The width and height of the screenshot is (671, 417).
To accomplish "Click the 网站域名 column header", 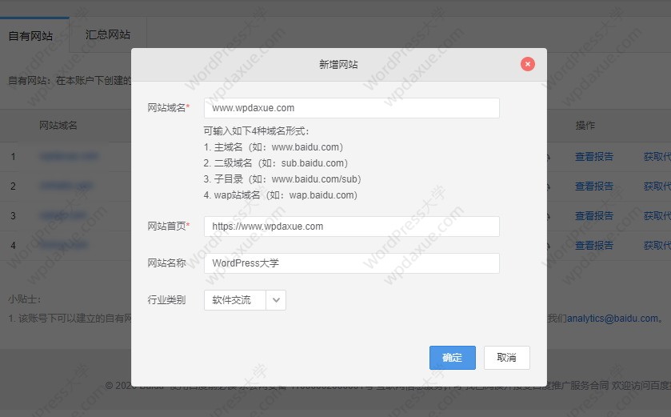I will point(58,126).
